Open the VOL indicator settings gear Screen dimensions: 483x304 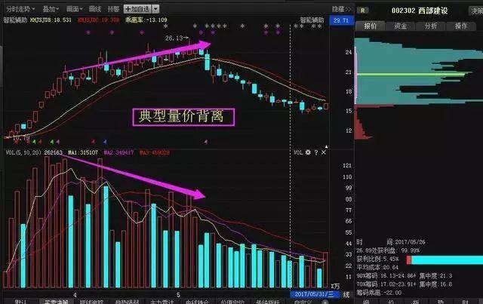tap(308, 152)
